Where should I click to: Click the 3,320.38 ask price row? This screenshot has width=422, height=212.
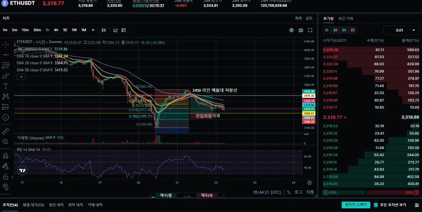click(371, 50)
